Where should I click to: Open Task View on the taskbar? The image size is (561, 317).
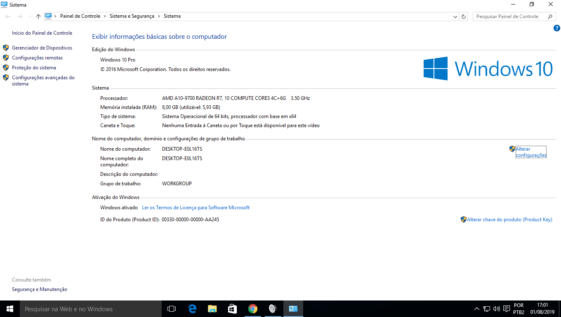click(172, 309)
